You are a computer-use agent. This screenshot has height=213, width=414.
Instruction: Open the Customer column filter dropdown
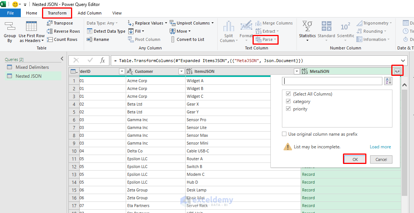click(182, 71)
